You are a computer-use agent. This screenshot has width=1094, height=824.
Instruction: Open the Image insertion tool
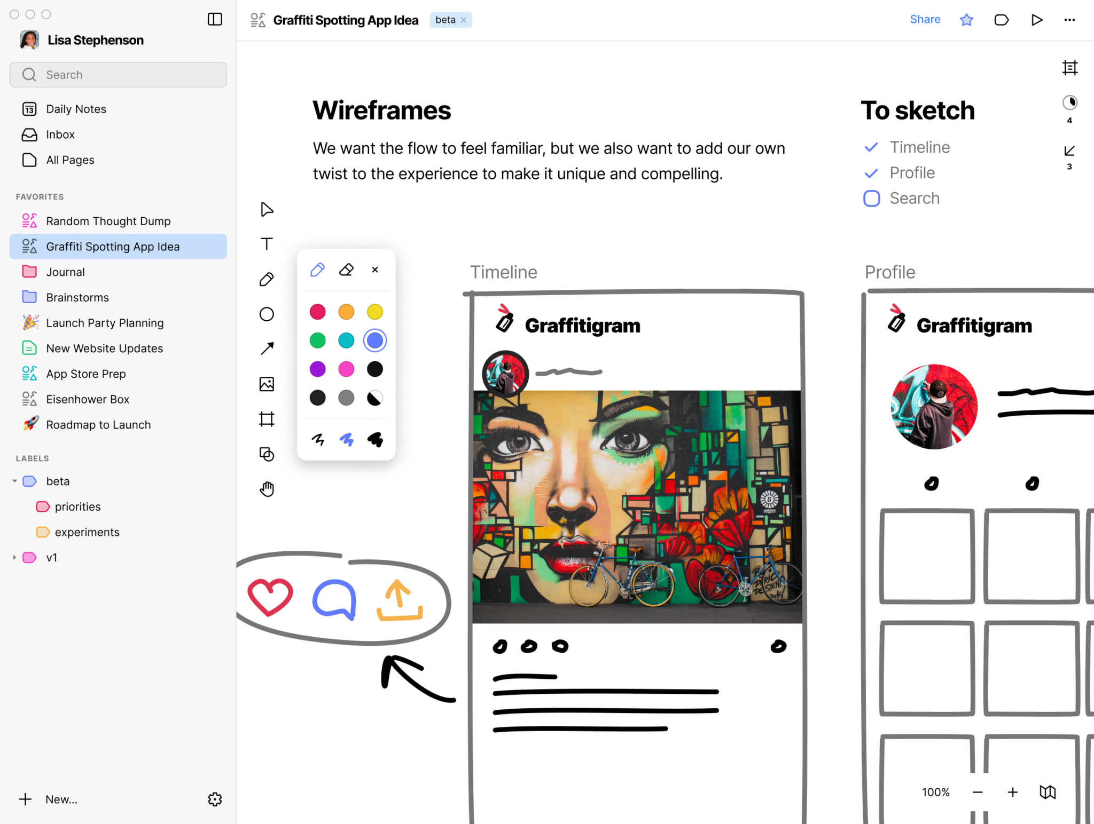point(267,384)
